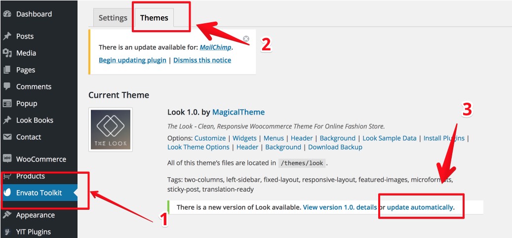The width and height of the screenshot is (512, 238).
Task: Click the WooCommerce logo icon
Action: tap(7, 159)
